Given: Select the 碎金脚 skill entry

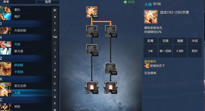Looking at the screenshot, I should click(x=26, y=65).
